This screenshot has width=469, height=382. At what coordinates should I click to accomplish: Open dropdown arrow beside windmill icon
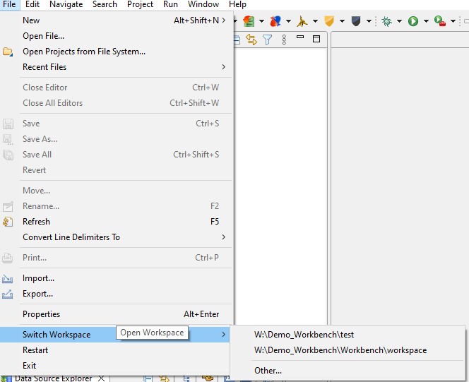click(x=315, y=21)
